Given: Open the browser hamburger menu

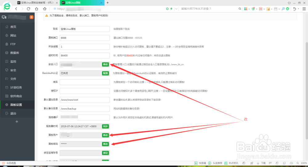Looking at the screenshot, I should coord(304,9).
